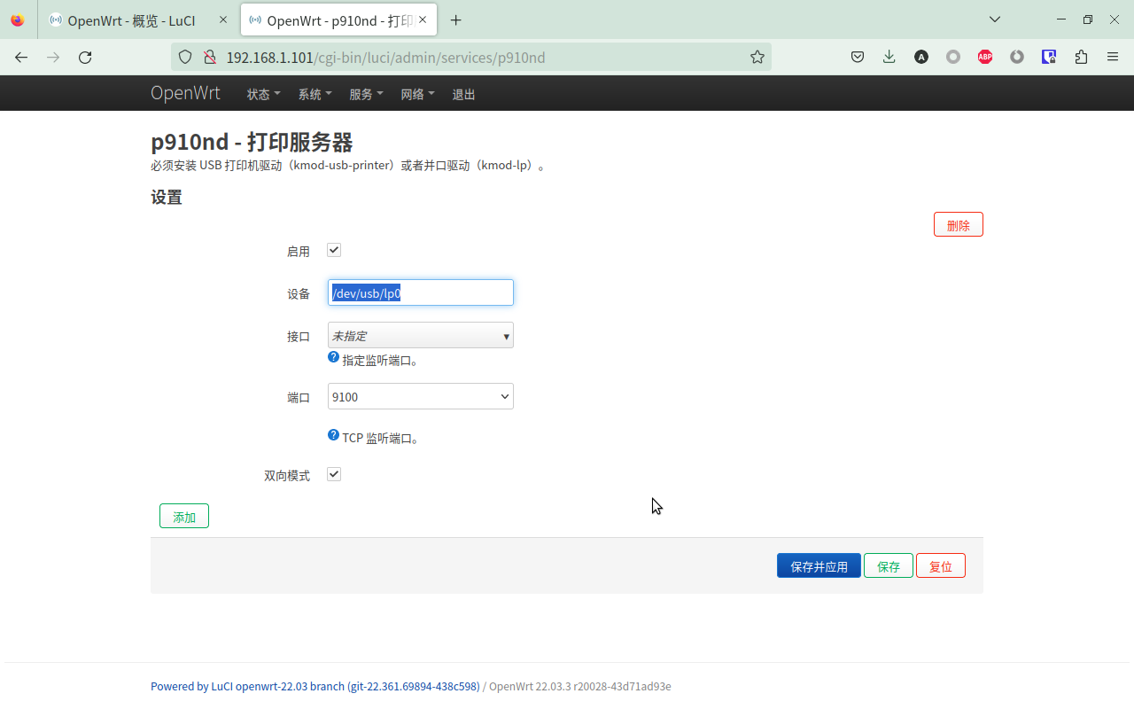Image resolution: width=1134 pixels, height=709 pixels.
Task: Click the 保存并应用 button
Action: click(x=819, y=565)
